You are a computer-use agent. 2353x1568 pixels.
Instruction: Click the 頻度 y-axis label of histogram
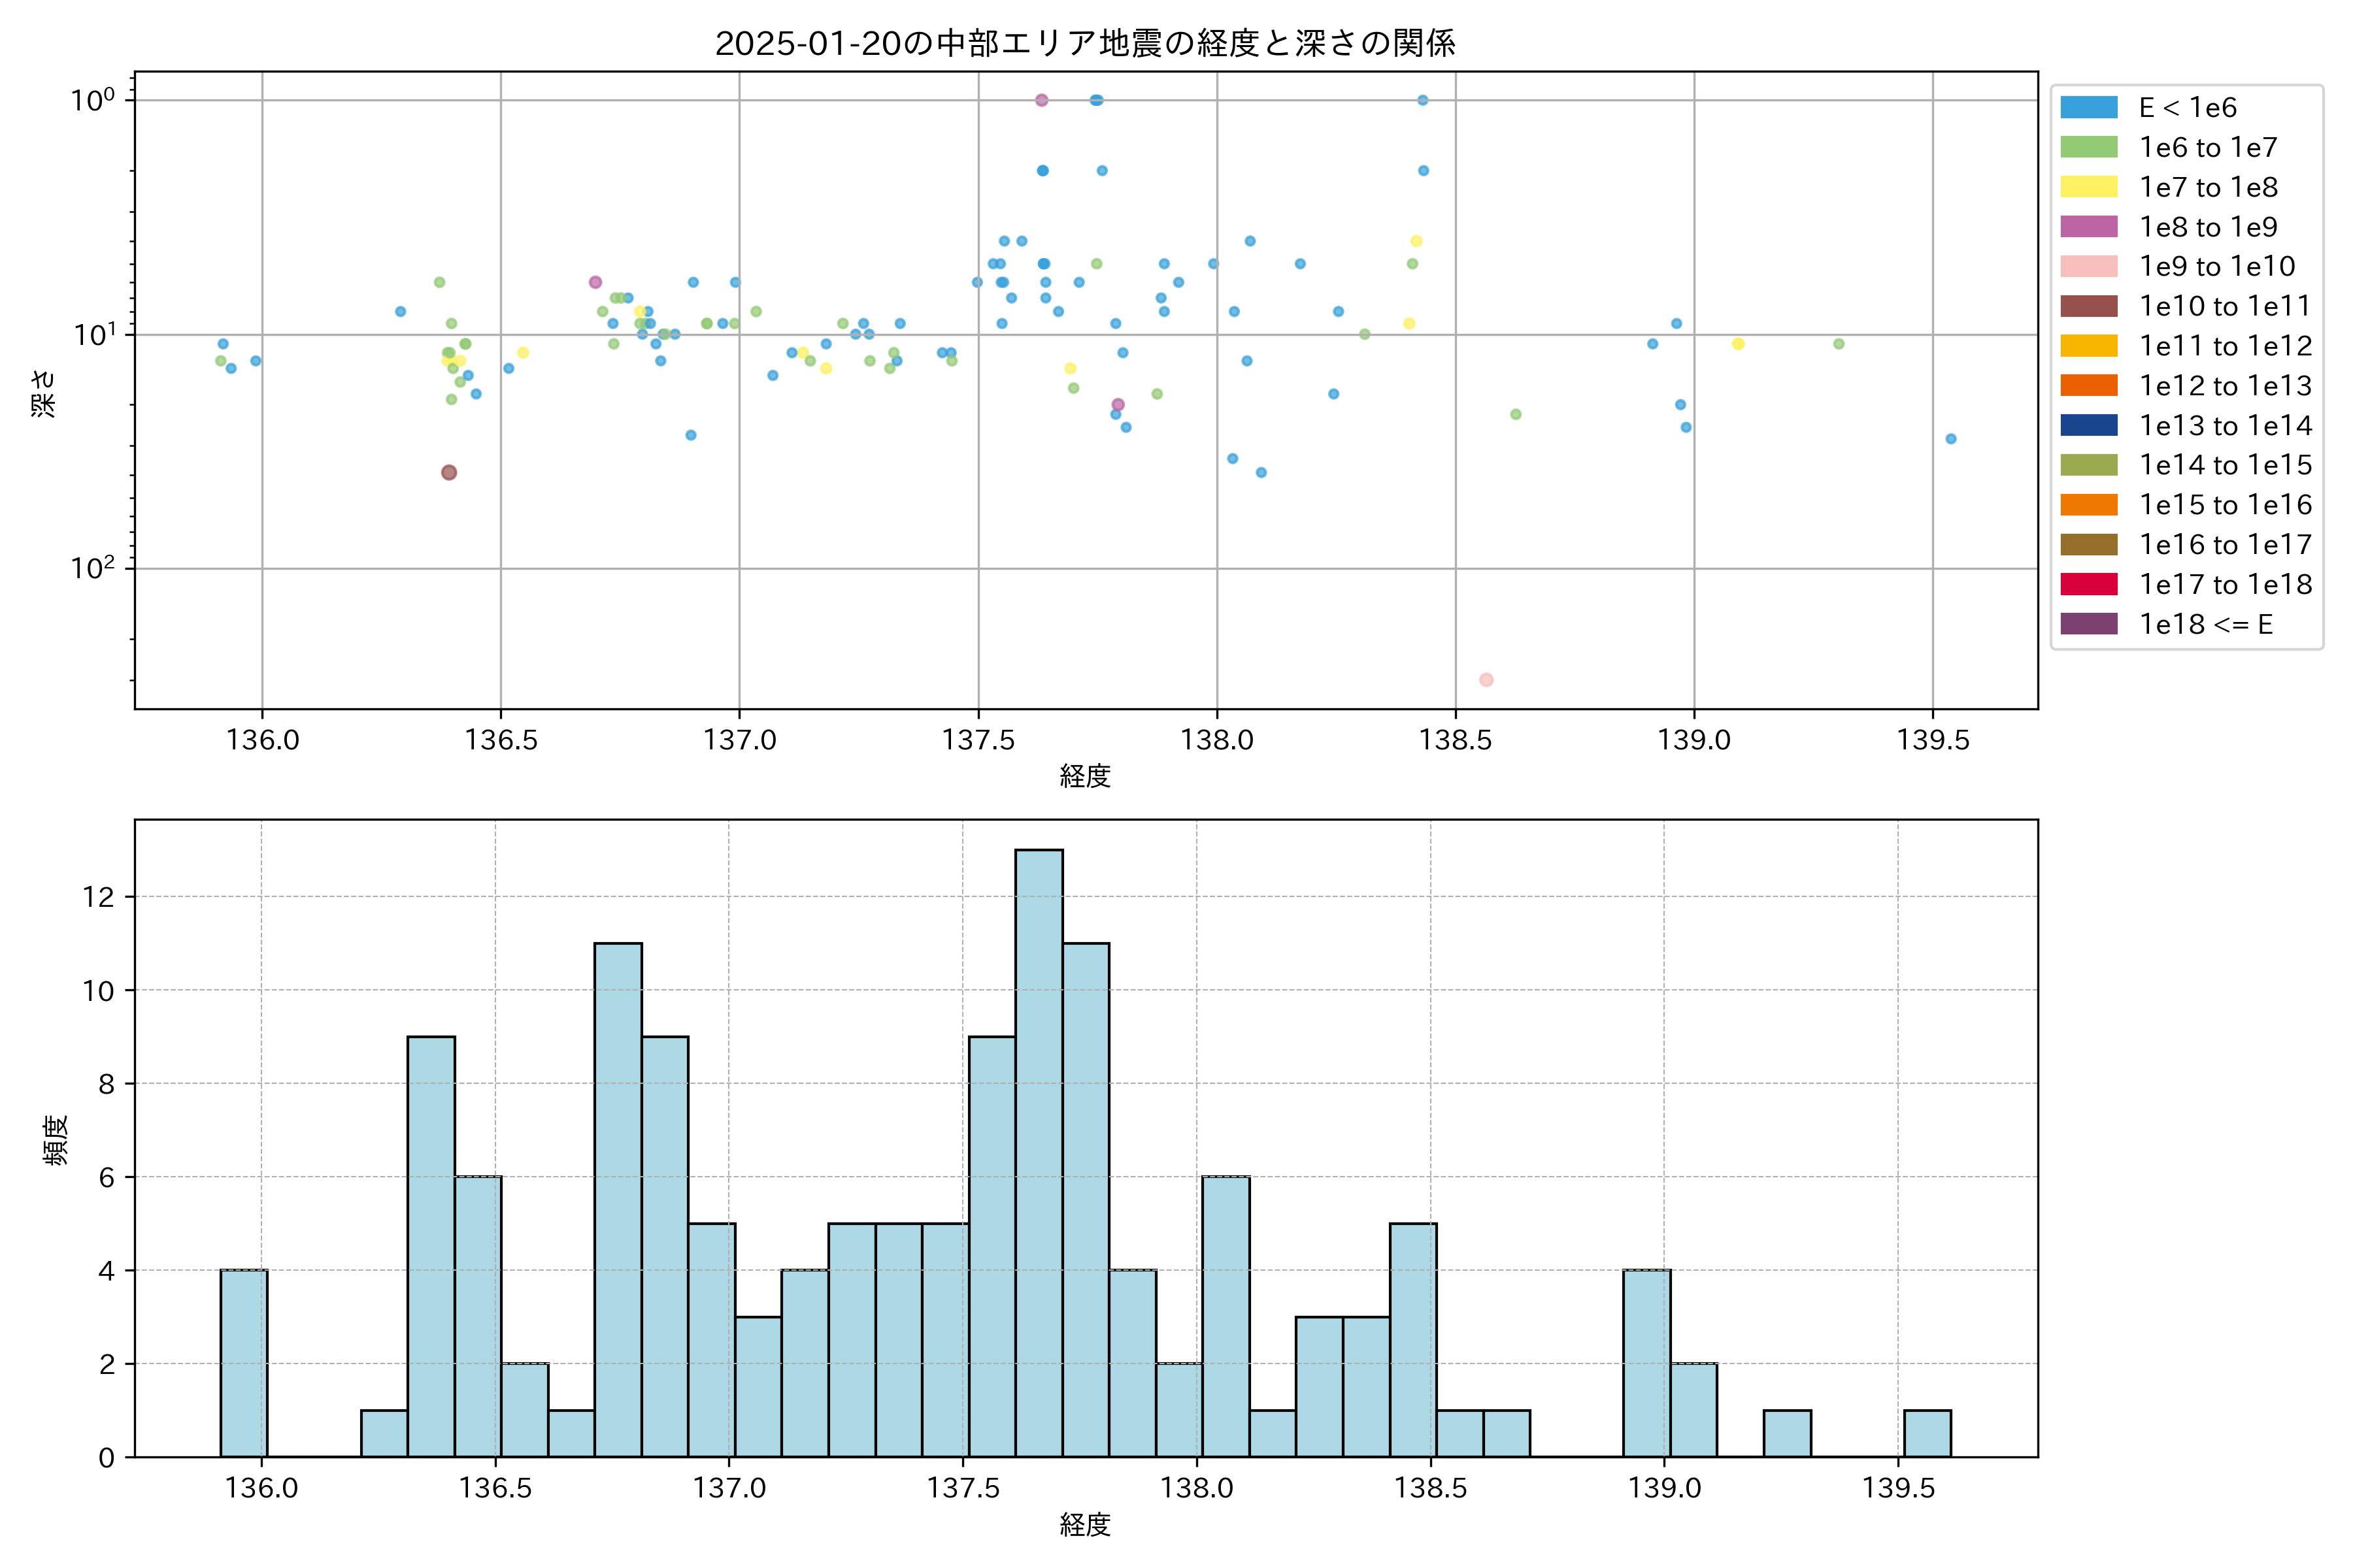click(56, 1139)
